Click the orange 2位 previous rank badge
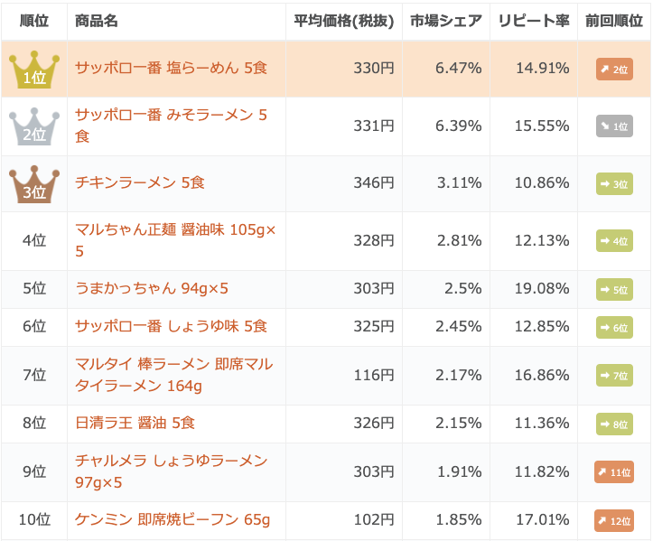This screenshot has height=541, width=653. (x=614, y=70)
